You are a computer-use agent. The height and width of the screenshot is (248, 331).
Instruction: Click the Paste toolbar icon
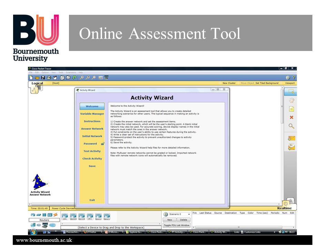click(x=68, y=78)
